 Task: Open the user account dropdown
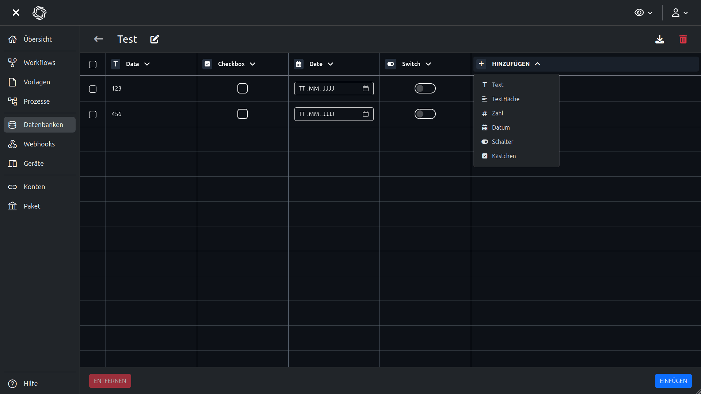coord(679,13)
